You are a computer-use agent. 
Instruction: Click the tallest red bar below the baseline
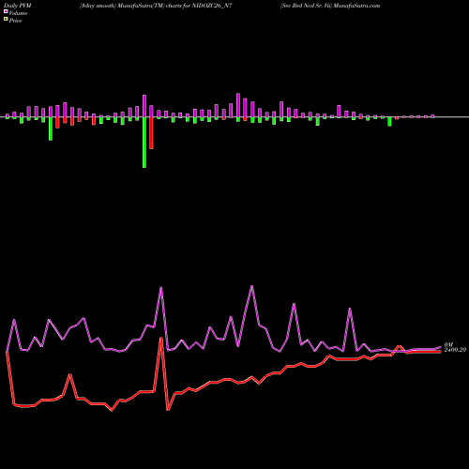[151, 133]
